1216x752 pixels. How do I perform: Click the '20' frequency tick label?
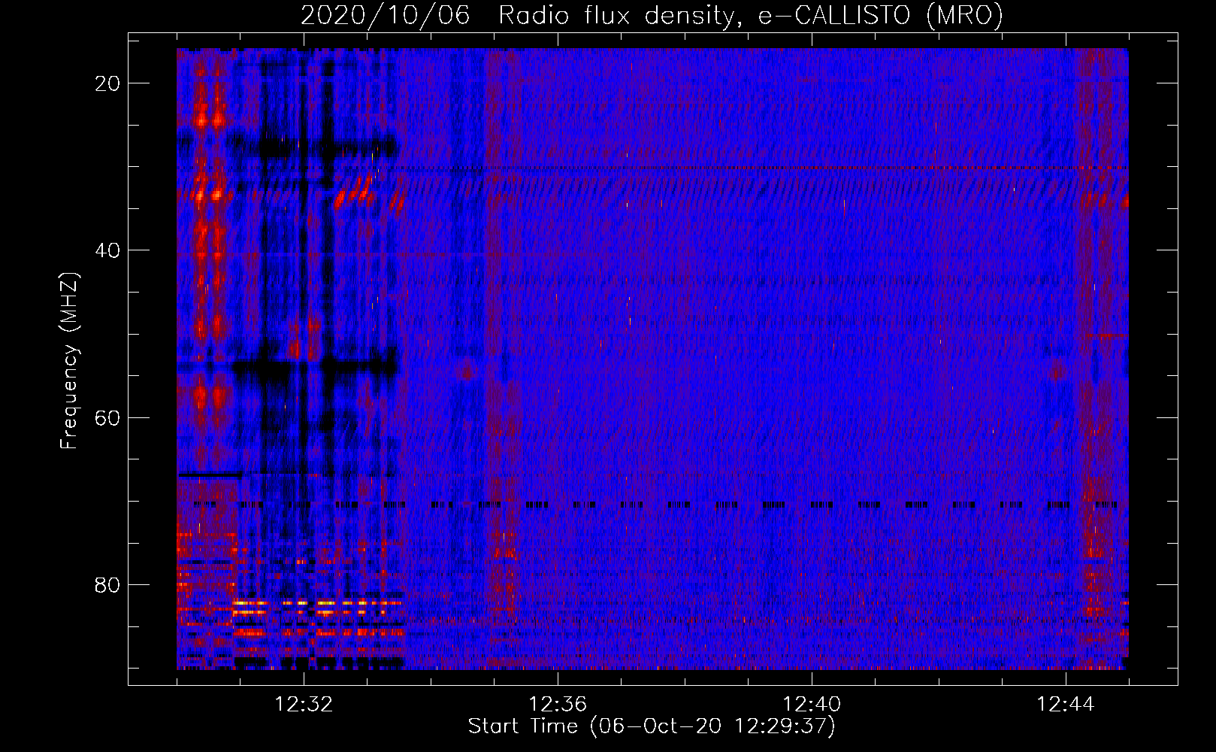click(x=108, y=83)
